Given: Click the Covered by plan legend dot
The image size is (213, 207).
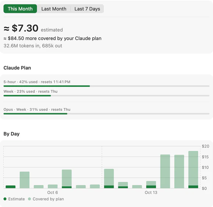Looking at the screenshot, I should [x=29, y=199].
